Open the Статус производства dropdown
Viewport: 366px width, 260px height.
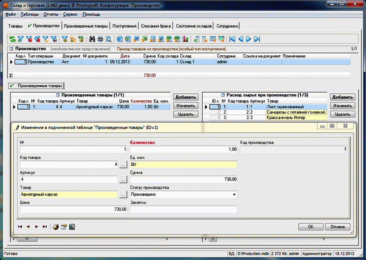(234, 194)
